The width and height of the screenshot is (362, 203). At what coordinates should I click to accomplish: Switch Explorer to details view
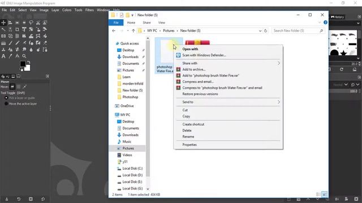318,195
